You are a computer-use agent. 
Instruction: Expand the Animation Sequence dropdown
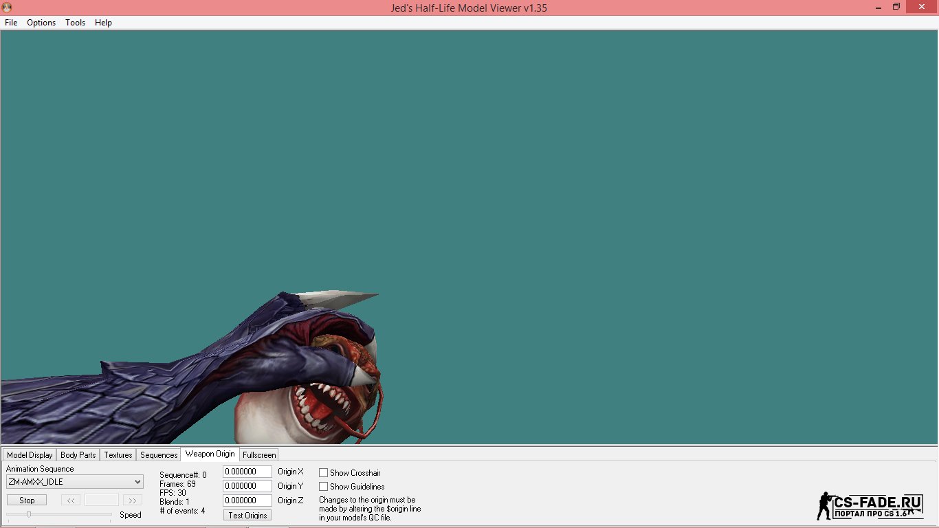point(75,482)
